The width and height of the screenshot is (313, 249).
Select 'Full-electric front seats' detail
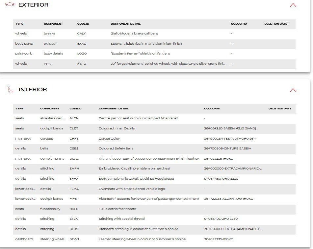[x=117, y=209]
